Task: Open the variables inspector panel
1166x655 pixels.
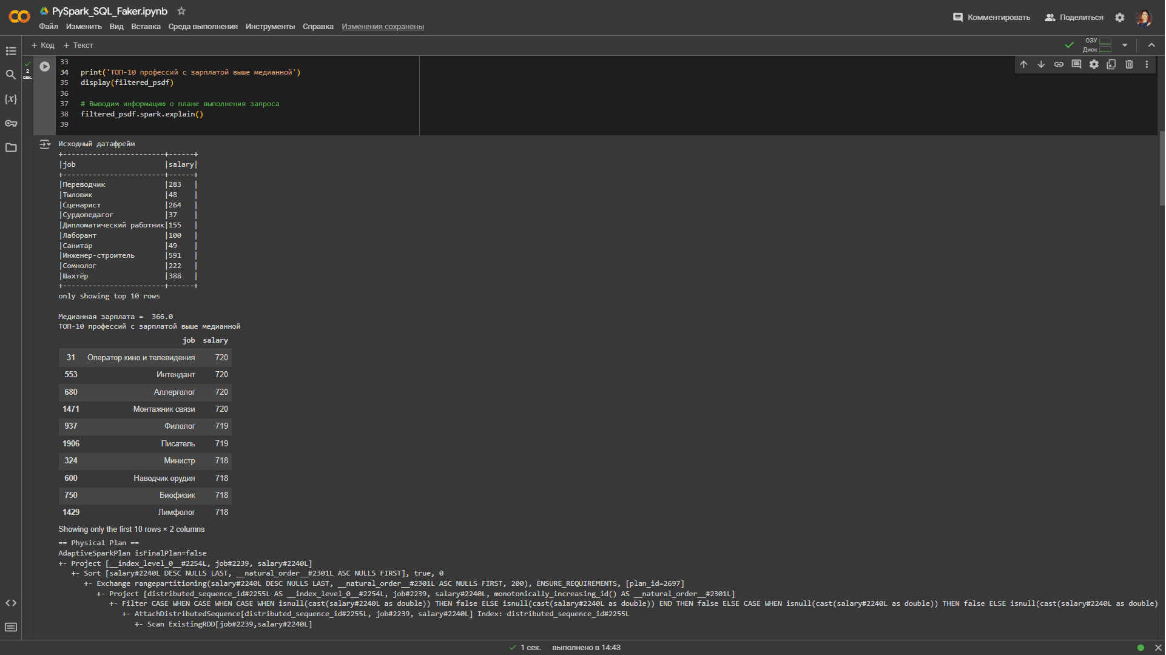Action: click(11, 99)
